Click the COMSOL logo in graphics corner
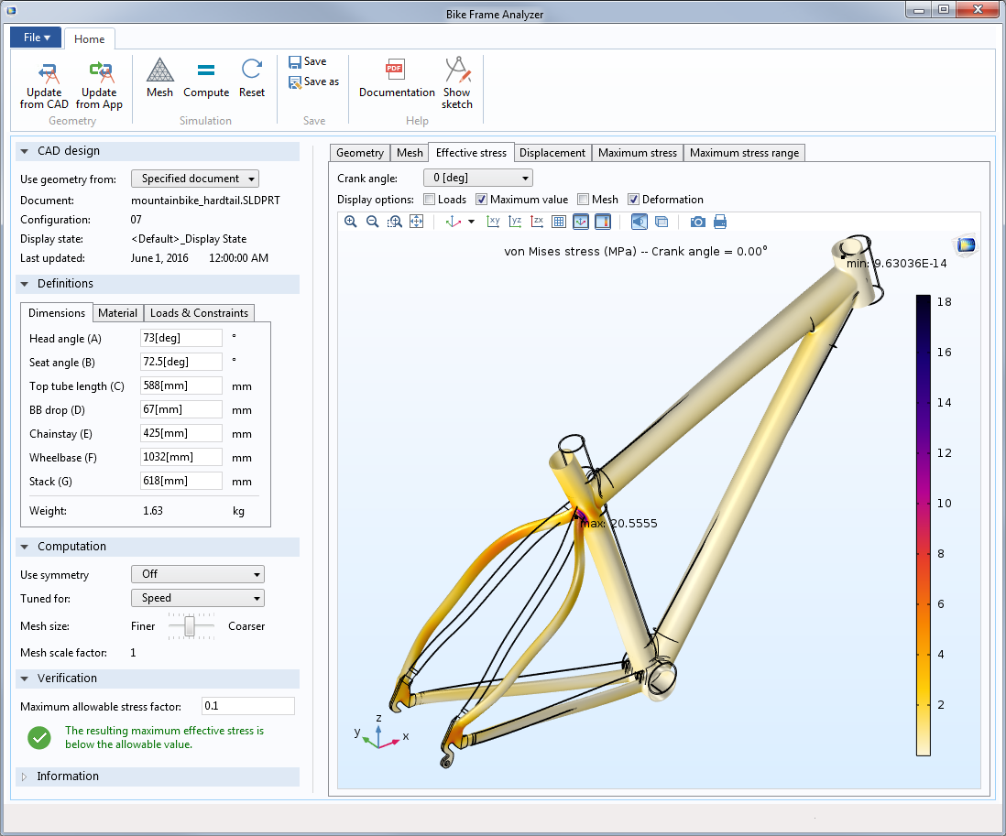The width and height of the screenshot is (1006, 836). 966,244
